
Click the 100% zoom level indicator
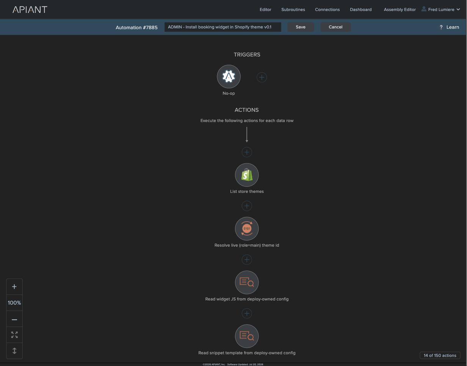[x=14, y=303]
